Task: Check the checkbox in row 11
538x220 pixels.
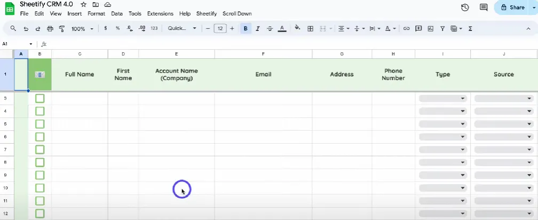Action: point(40,200)
